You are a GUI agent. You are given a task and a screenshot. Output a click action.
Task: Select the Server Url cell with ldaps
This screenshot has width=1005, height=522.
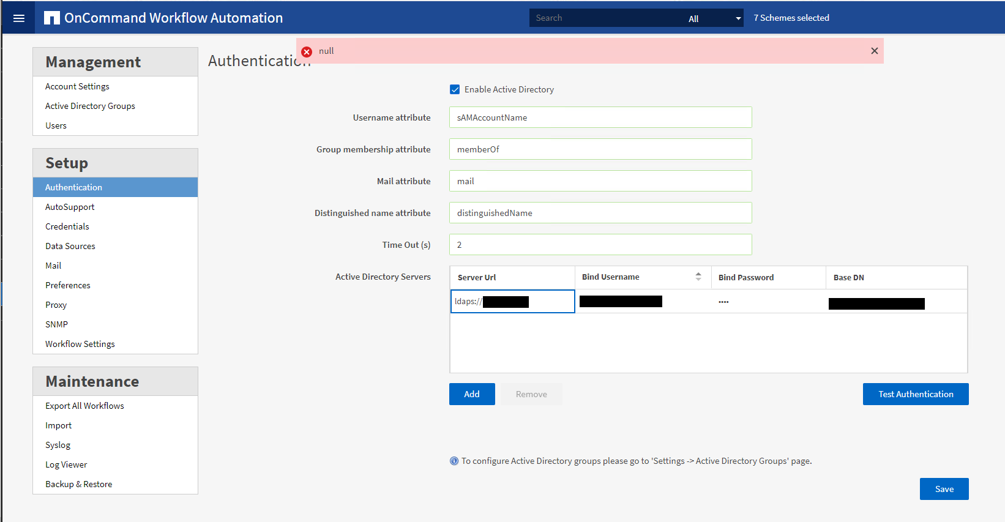click(x=512, y=301)
